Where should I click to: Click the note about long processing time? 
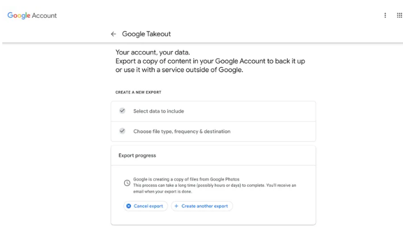click(214, 185)
